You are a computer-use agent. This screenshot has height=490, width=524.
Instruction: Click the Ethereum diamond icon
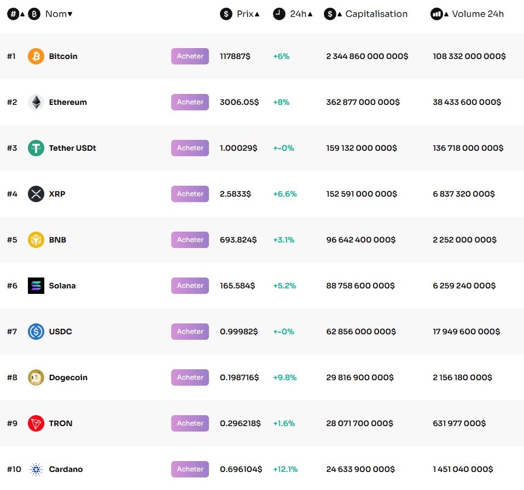[36, 102]
